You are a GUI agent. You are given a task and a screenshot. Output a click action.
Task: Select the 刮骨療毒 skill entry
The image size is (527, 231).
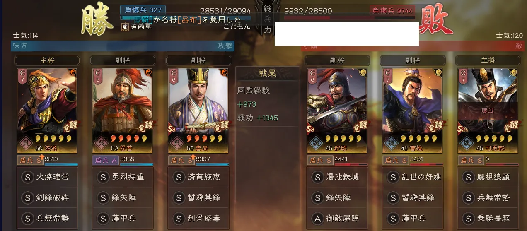(x=198, y=218)
